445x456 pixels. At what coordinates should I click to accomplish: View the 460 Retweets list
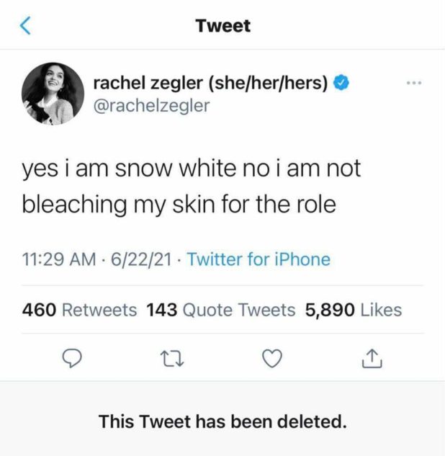[x=79, y=310]
